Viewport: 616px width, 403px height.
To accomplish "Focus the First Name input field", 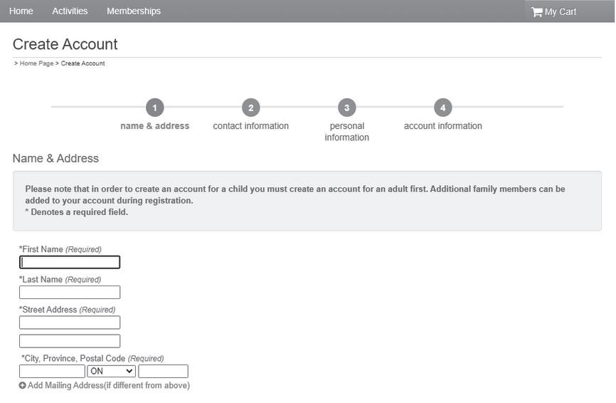I will tap(70, 262).
